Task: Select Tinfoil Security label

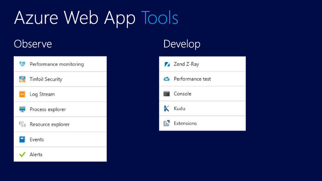Action: 46,79
